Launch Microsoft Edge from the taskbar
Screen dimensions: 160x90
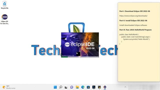[83, 87]
